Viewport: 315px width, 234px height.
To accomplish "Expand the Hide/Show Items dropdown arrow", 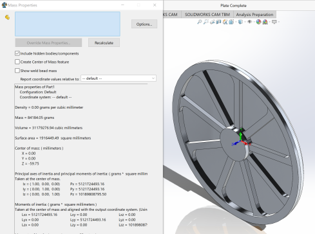I will (x=254, y=22).
